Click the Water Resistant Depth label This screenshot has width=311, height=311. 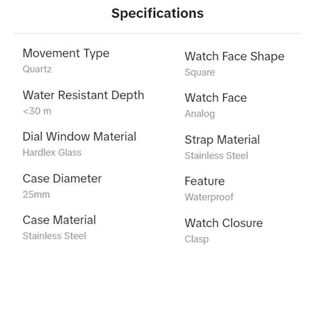click(83, 95)
